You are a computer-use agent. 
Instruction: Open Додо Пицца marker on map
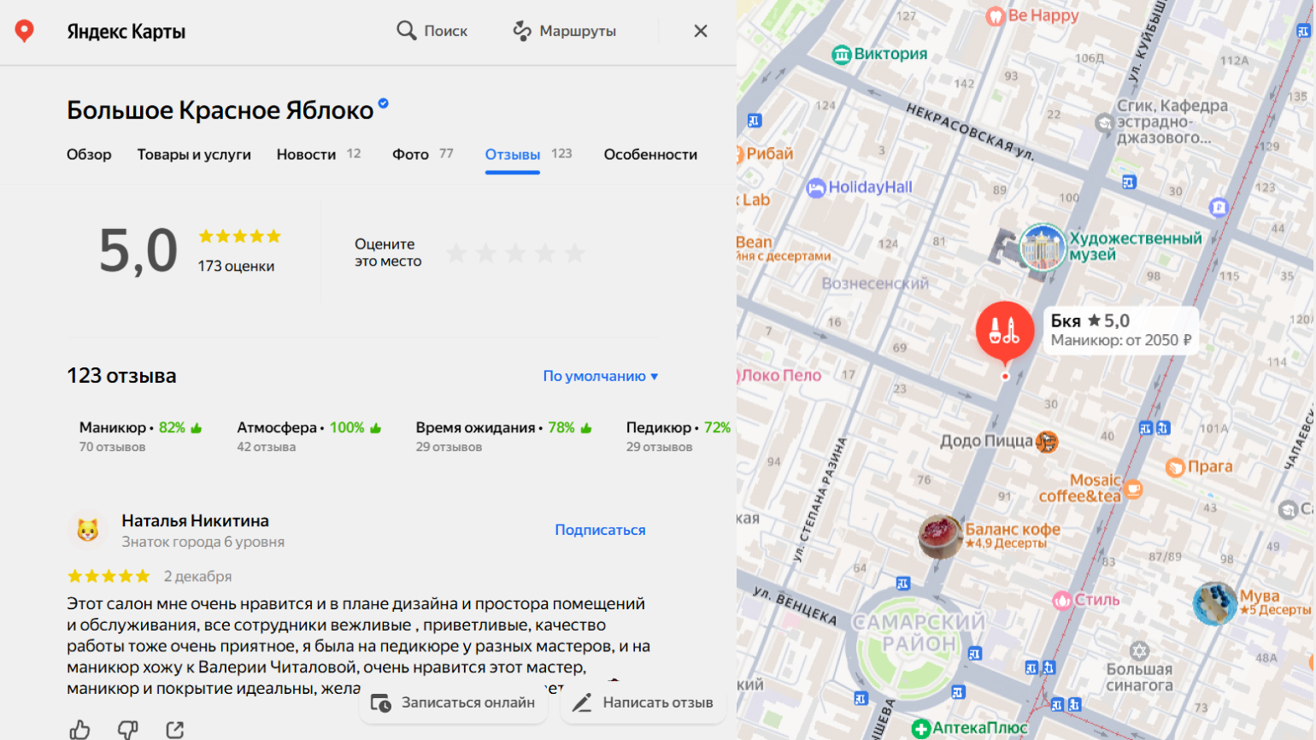pyautogui.click(x=1046, y=442)
